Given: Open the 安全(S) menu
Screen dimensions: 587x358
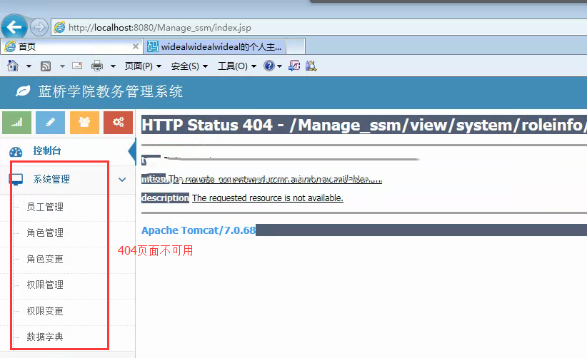Looking at the screenshot, I should point(189,66).
